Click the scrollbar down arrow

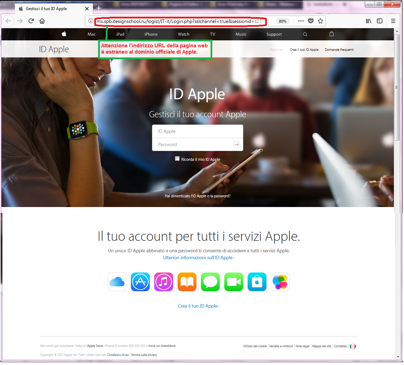tap(398, 357)
